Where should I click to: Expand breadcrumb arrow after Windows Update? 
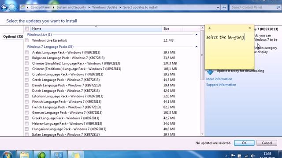click(x=120, y=7)
